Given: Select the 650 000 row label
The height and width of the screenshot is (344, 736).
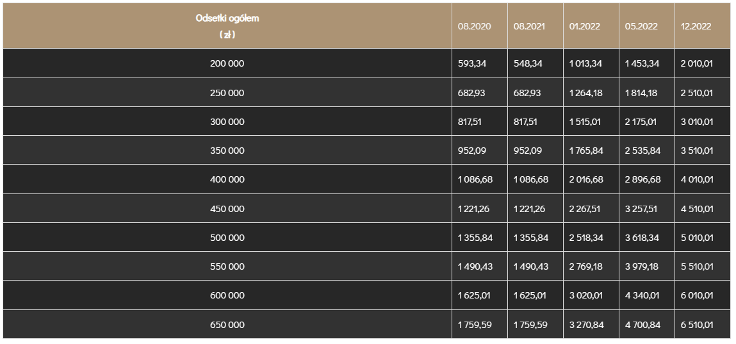Looking at the screenshot, I should point(227,325).
